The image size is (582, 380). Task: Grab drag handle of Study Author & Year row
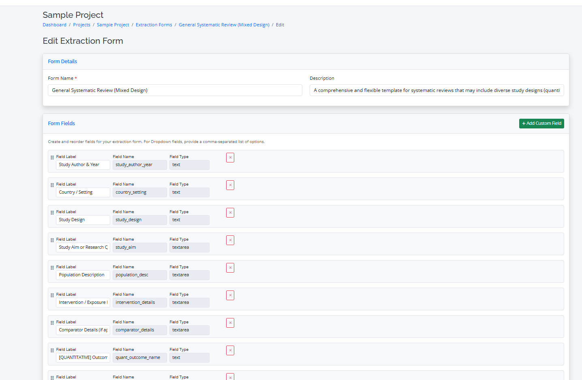click(x=52, y=158)
